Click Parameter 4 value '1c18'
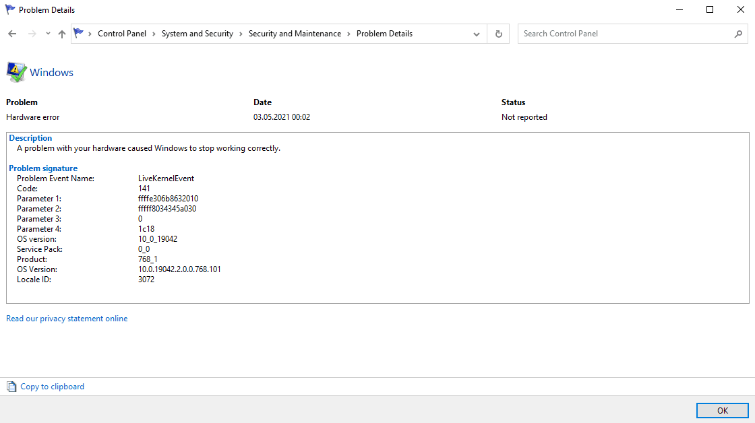Screen dimensions: 755x423 point(146,228)
